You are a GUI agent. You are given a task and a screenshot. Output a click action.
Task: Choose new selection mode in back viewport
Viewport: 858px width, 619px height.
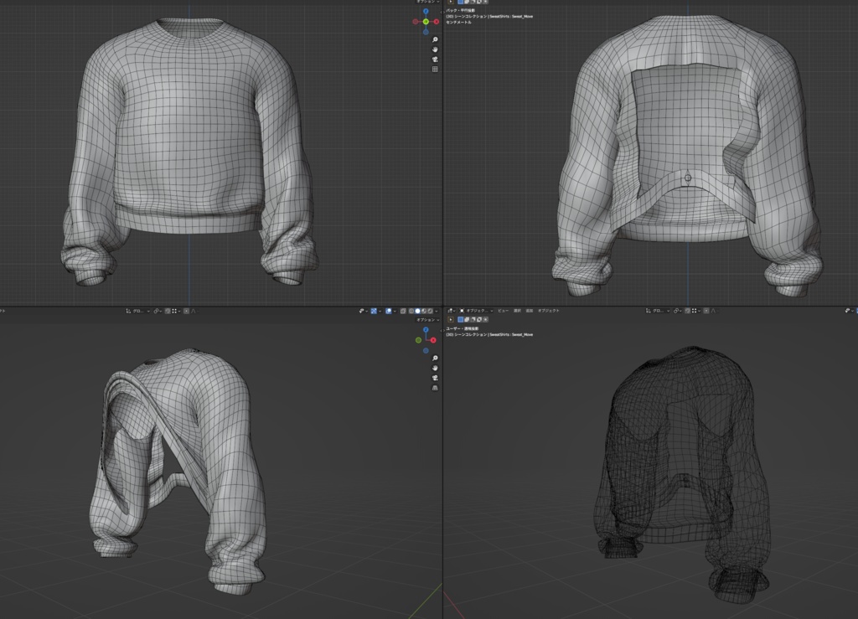pos(461,2)
